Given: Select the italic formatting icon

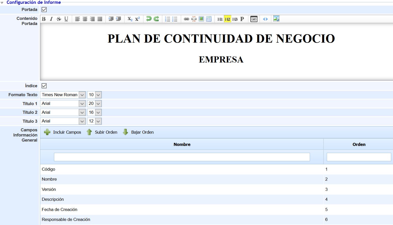Looking at the screenshot, I should 51,19.
